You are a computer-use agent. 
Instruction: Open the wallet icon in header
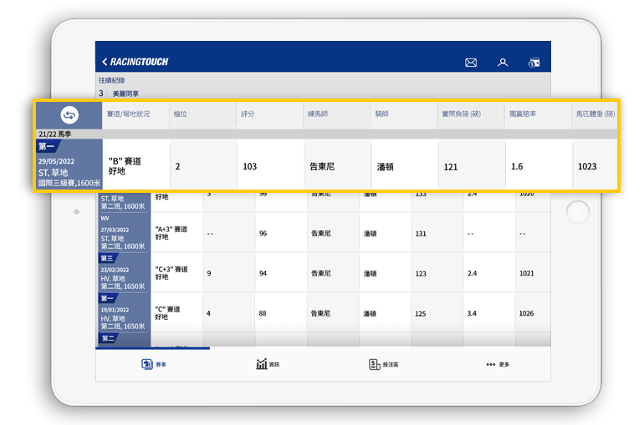[x=534, y=62]
